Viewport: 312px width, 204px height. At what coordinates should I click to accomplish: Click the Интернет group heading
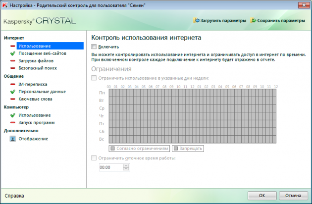point(14,38)
